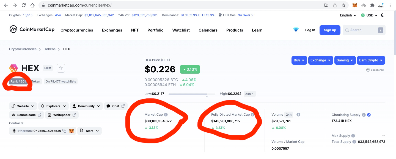396x159 pixels.
Task: Click the install app icon in address bar
Action: click(326, 5)
